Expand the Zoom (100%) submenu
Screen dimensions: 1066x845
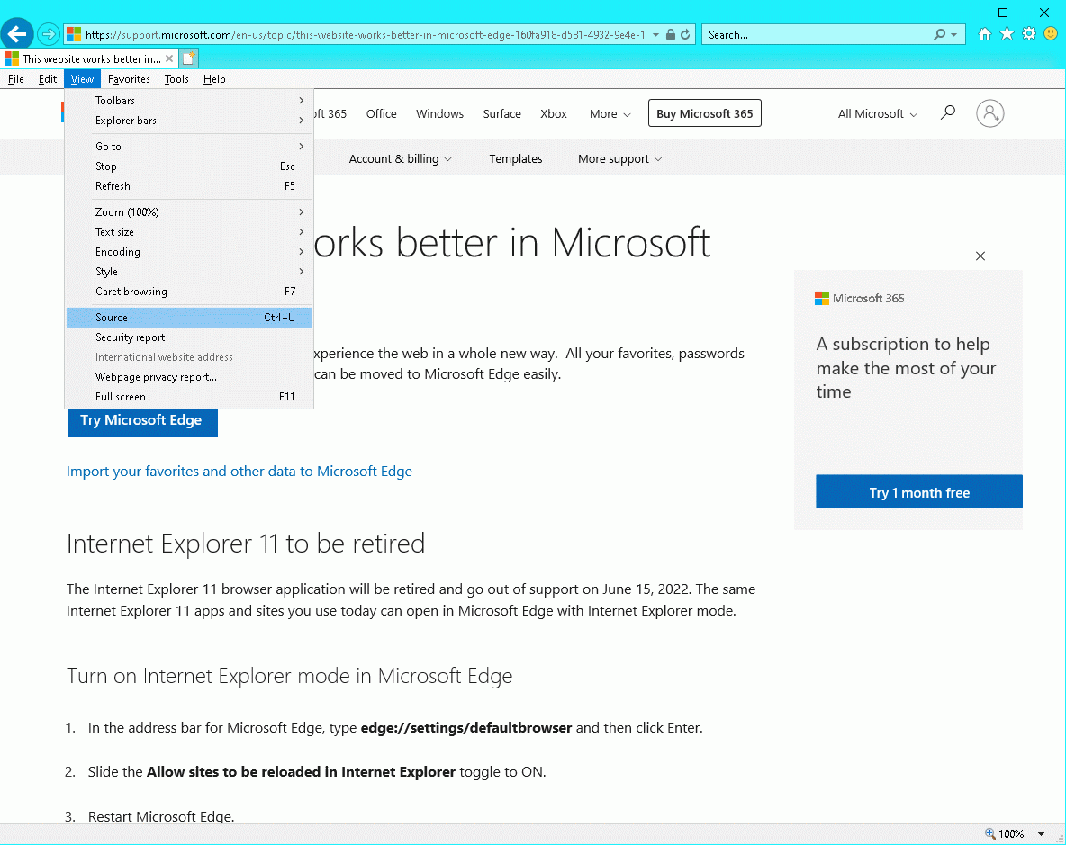click(x=189, y=212)
